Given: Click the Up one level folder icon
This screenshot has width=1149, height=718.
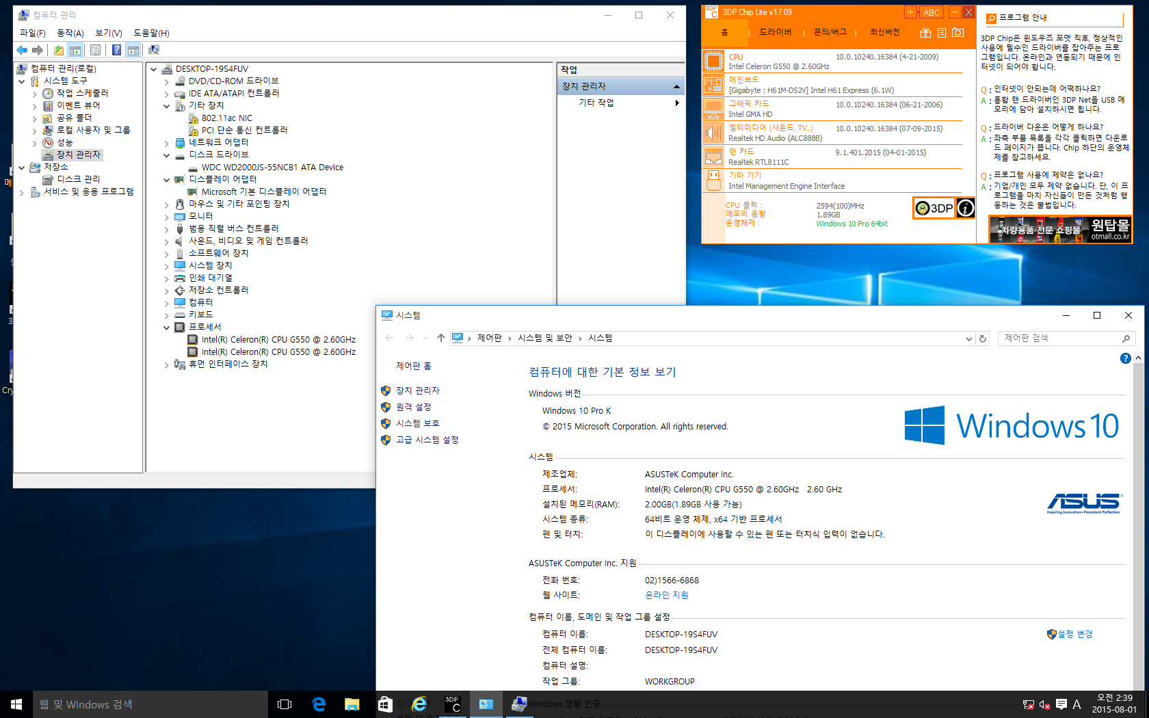Looking at the screenshot, I should (59, 50).
